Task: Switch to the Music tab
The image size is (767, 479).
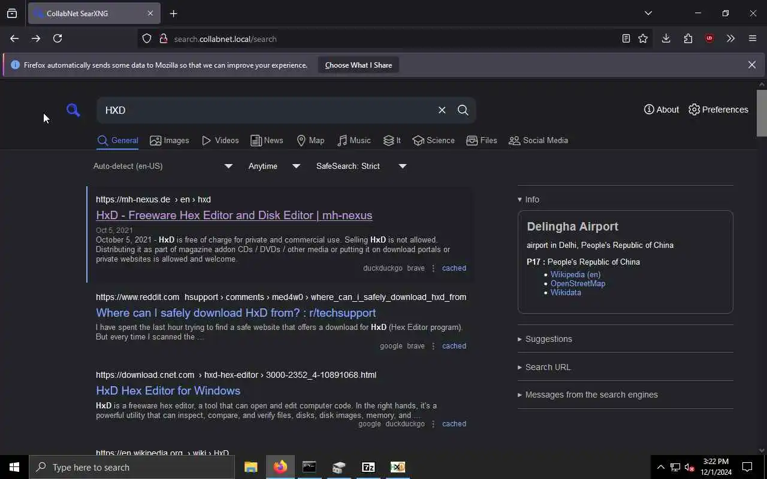Action: pyautogui.click(x=354, y=141)
